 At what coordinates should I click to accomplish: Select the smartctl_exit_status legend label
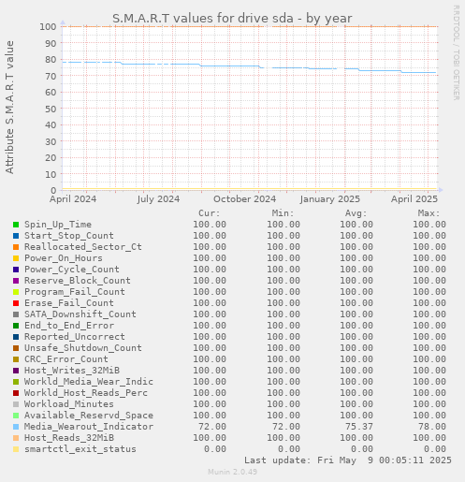tap(80, 449)
